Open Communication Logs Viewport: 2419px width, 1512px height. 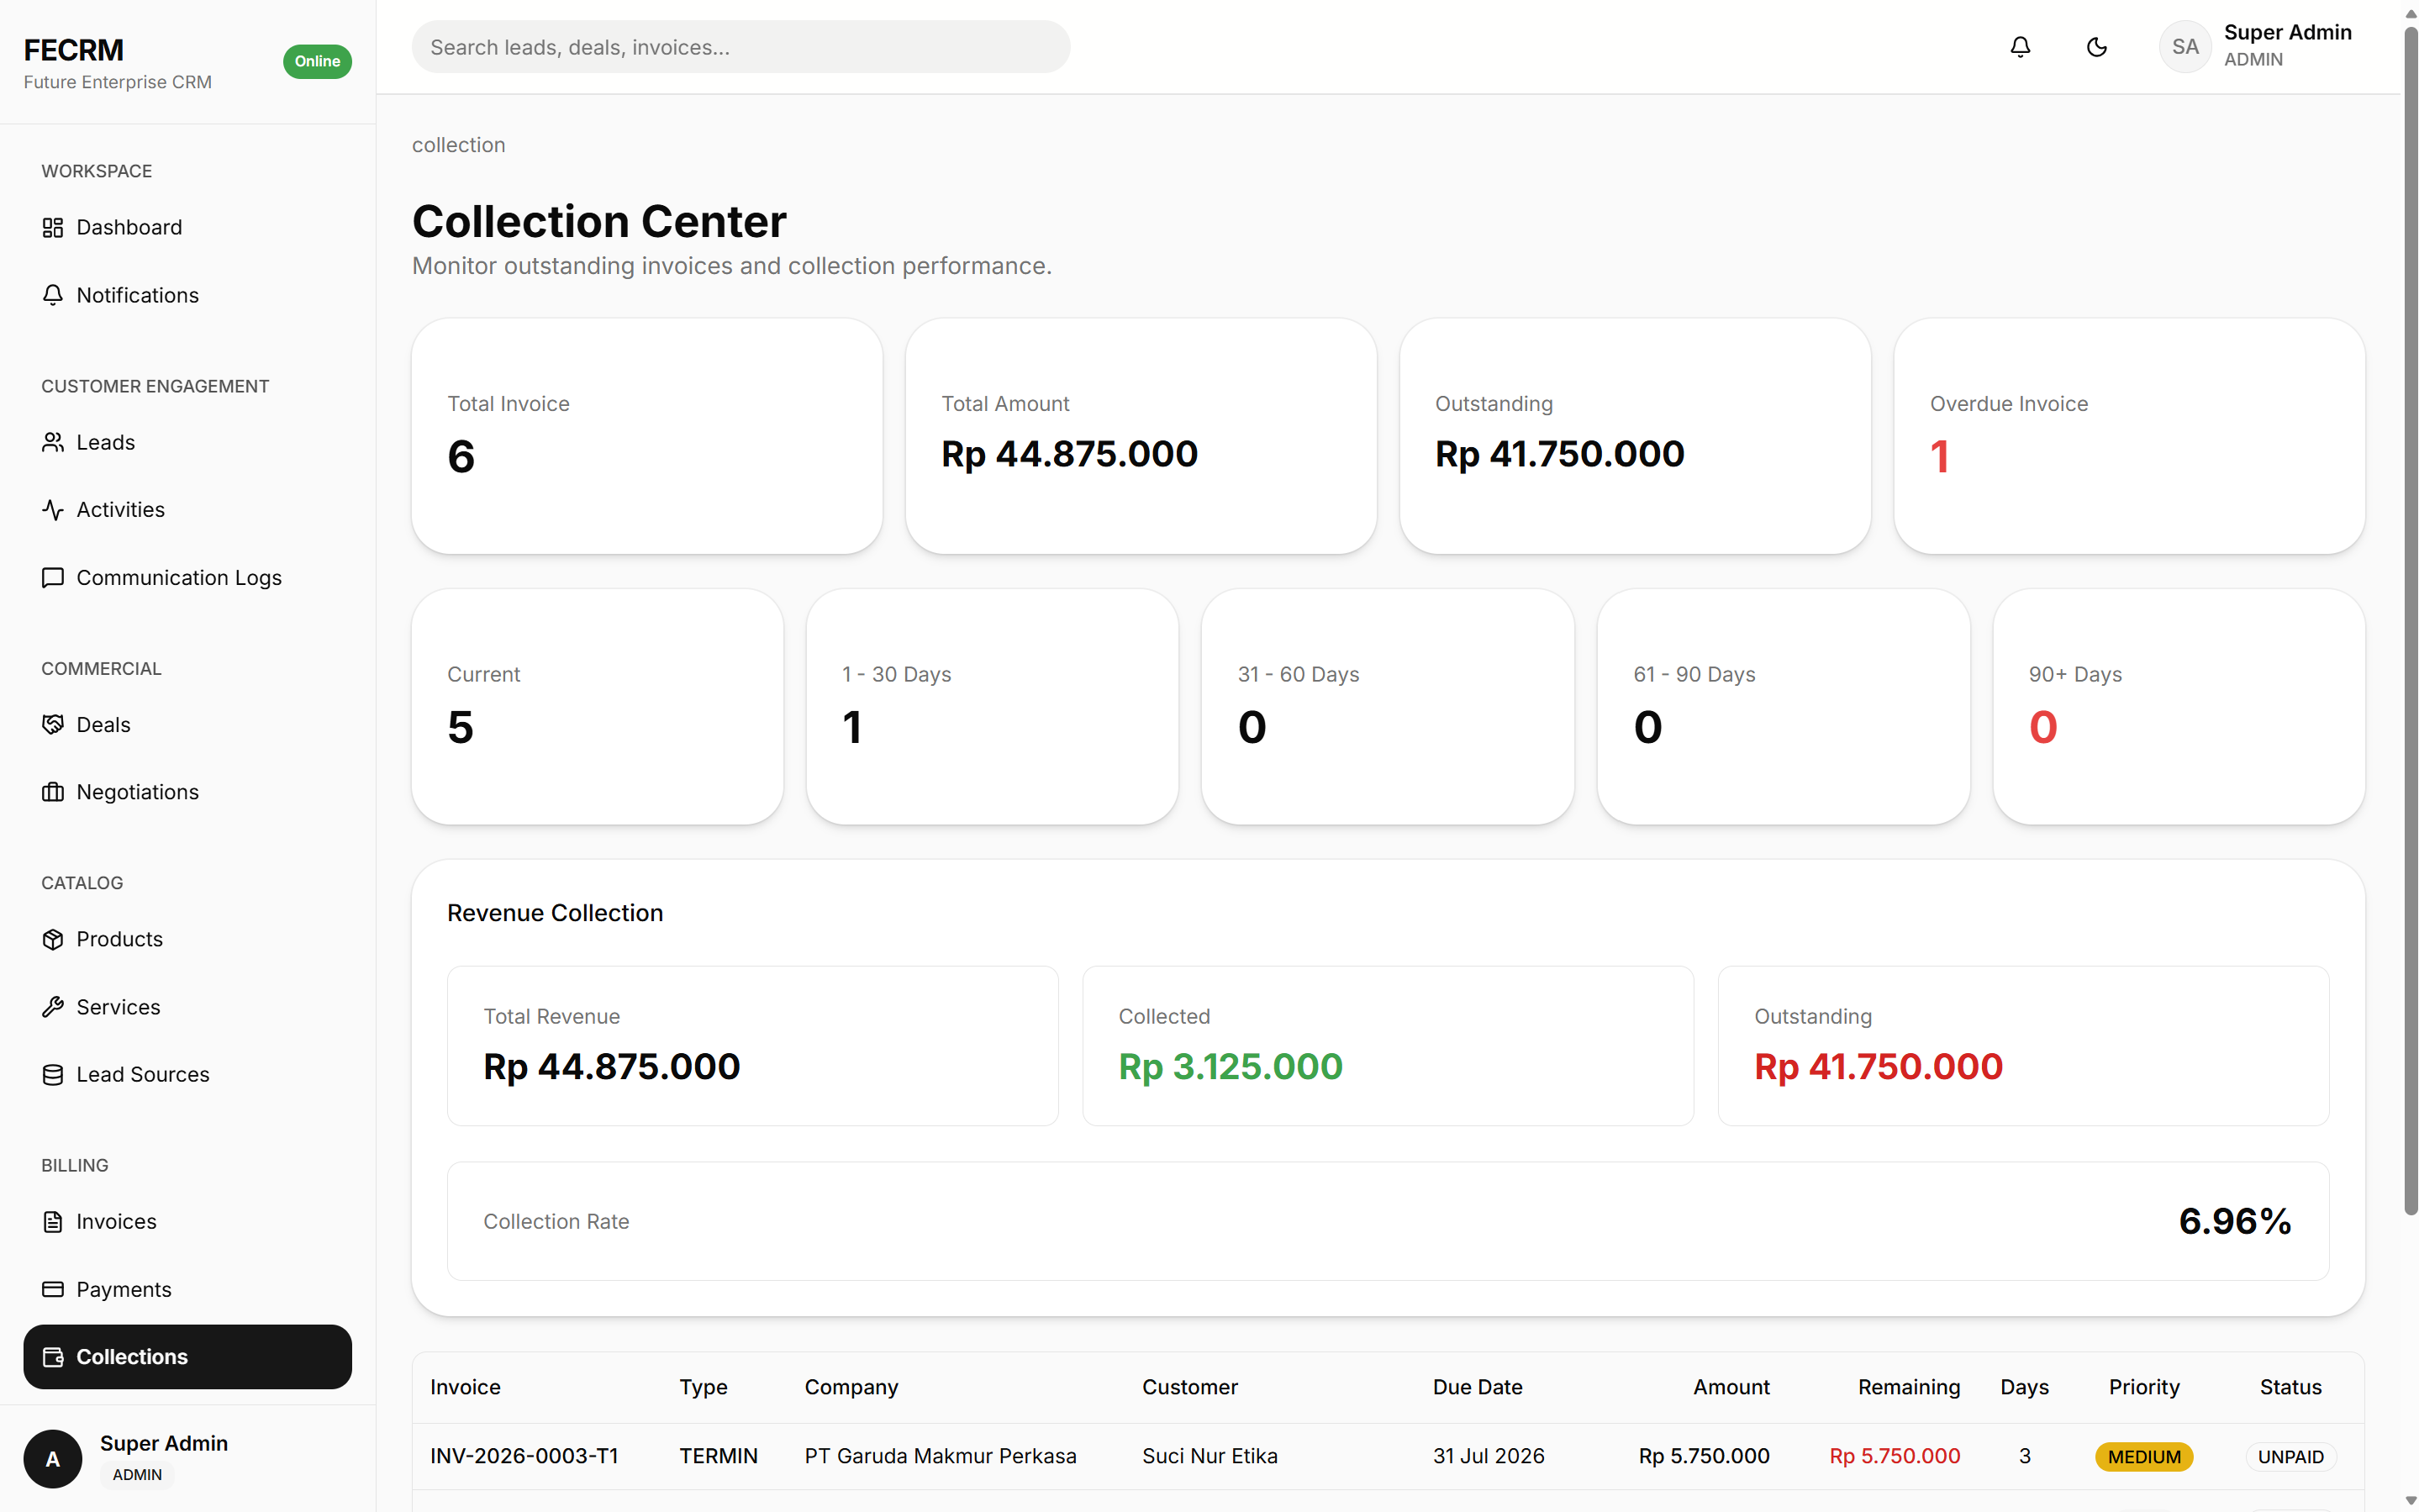point(188,577)
